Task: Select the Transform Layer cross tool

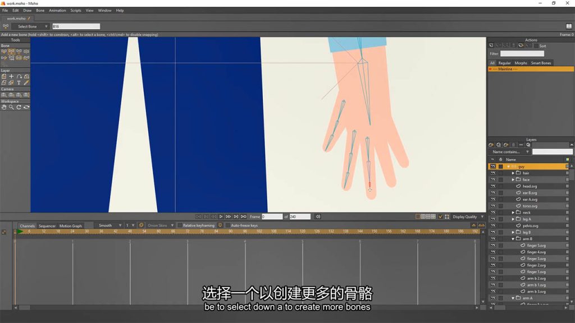Action: [11, 76]
